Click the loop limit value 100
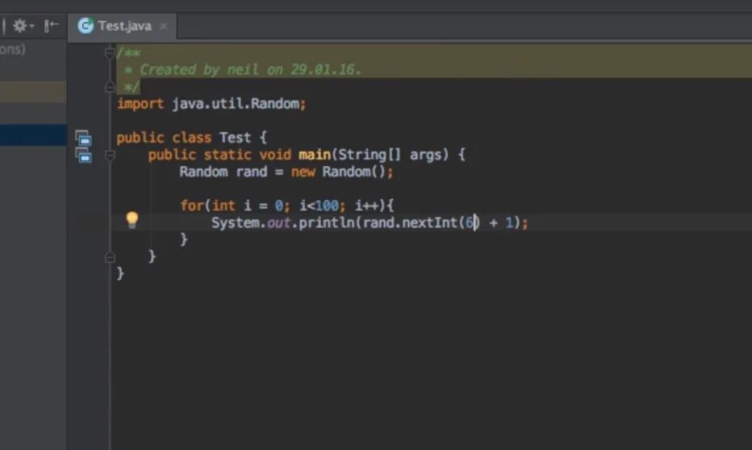 327,206
